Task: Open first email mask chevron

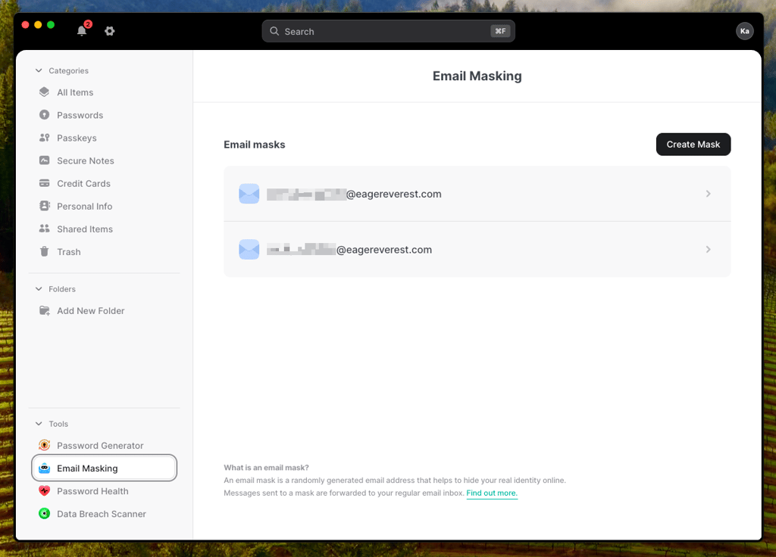Action: coord(709,194)
